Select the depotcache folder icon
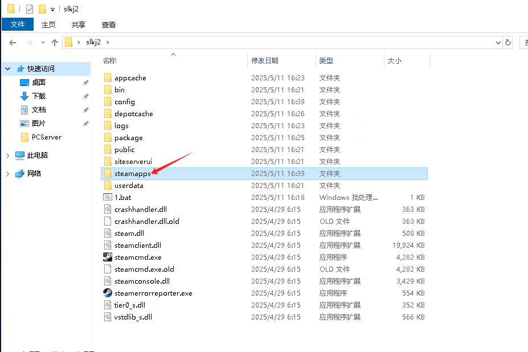The width and height of the screenshot is (528, 352). (x=108, y=113)
